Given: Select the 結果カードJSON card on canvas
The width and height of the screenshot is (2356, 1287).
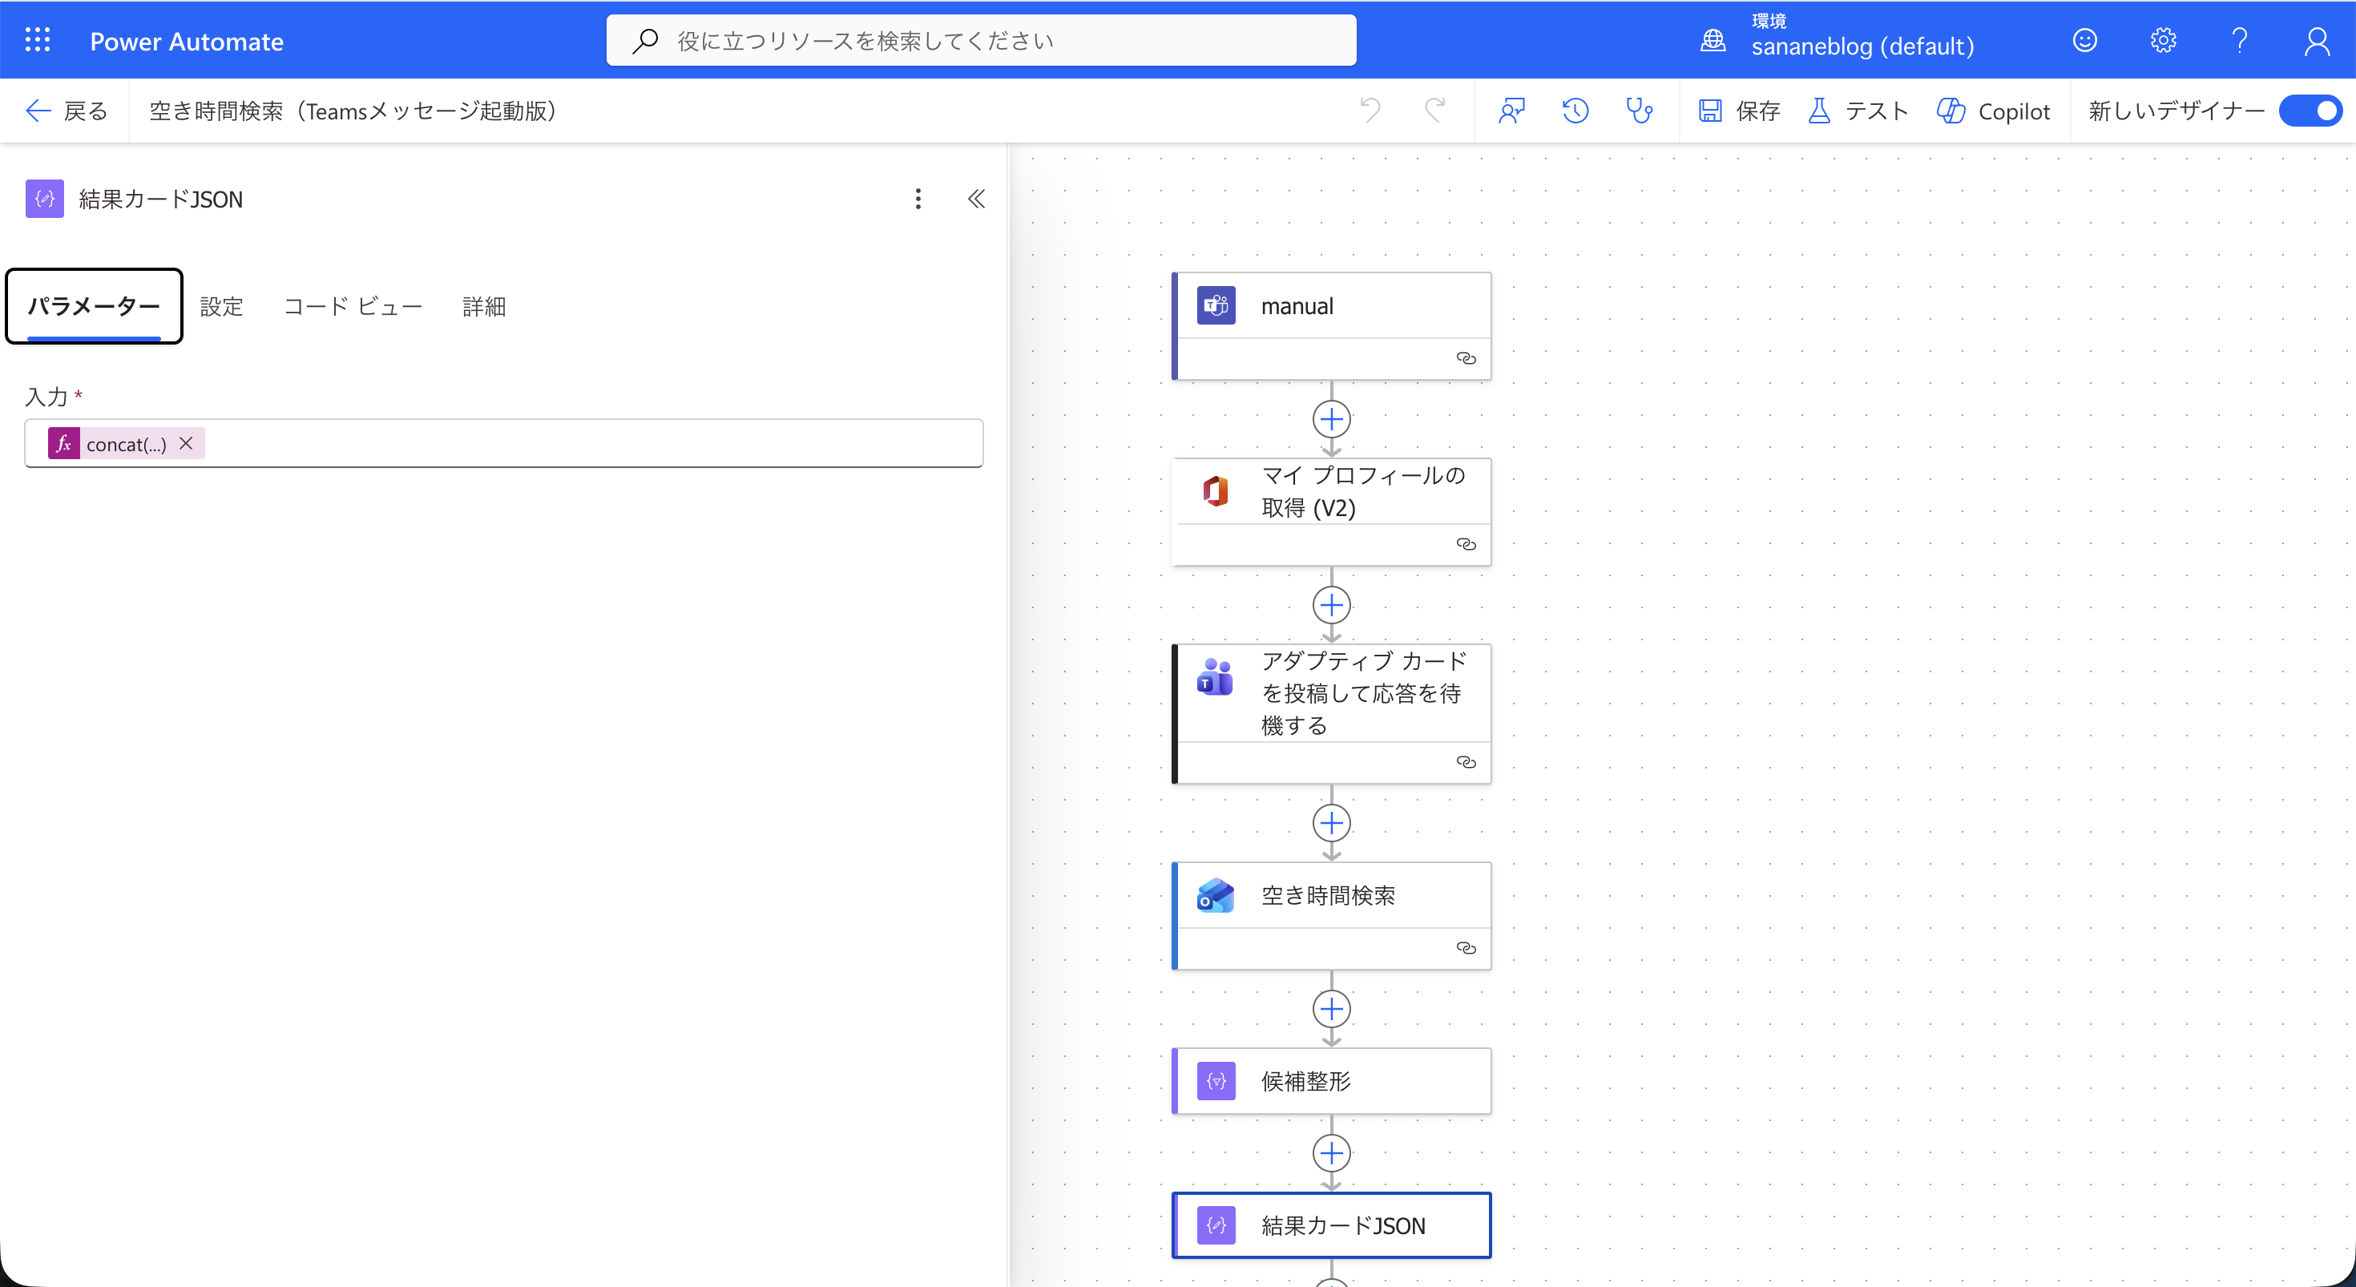Looking at the screenshot, I should (1332, 1224).
